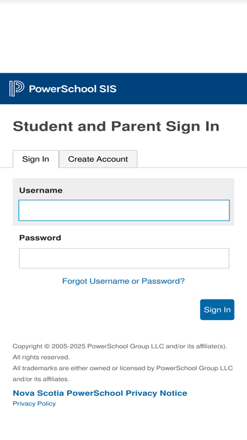Click the trademarks ownership notice text
247x440 pixels.
123,368
